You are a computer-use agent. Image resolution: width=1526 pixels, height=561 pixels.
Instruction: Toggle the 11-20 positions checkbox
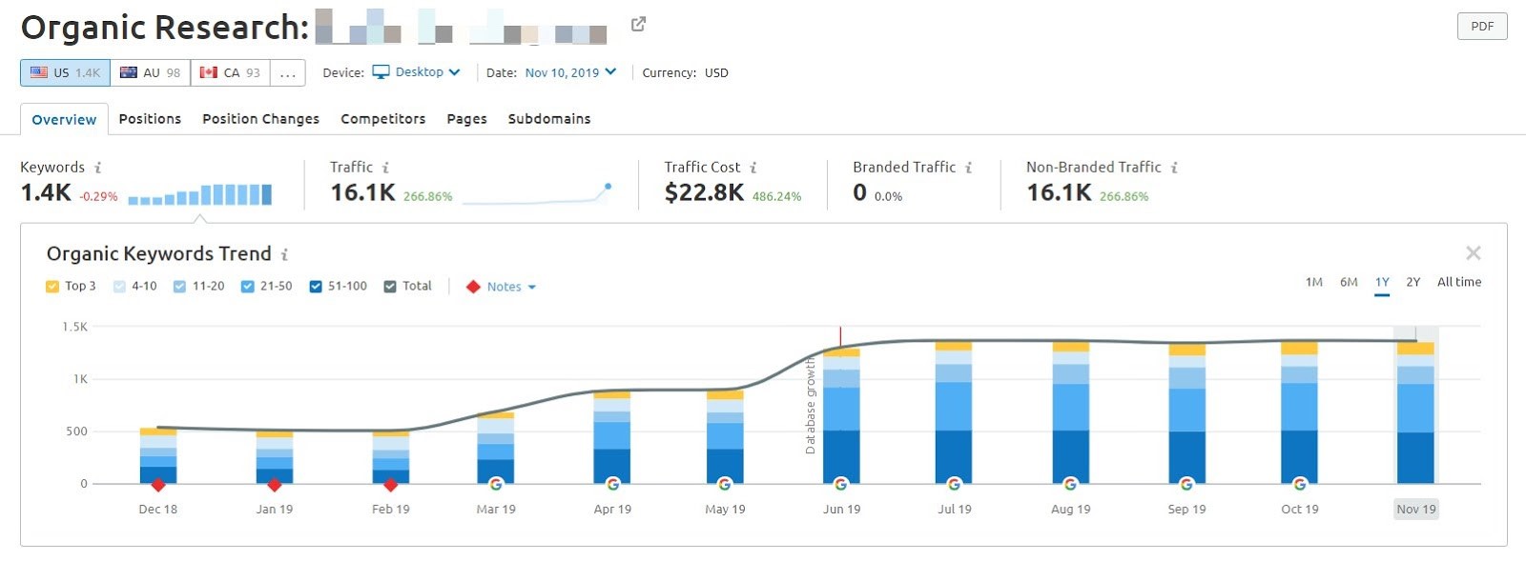point(179,287)
